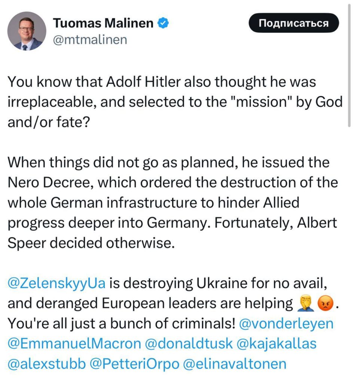This screenshot has width=353, height=384.
Task: Click the @mtmalinen handle
Action: pyautogui.click(x=90, y=39)
